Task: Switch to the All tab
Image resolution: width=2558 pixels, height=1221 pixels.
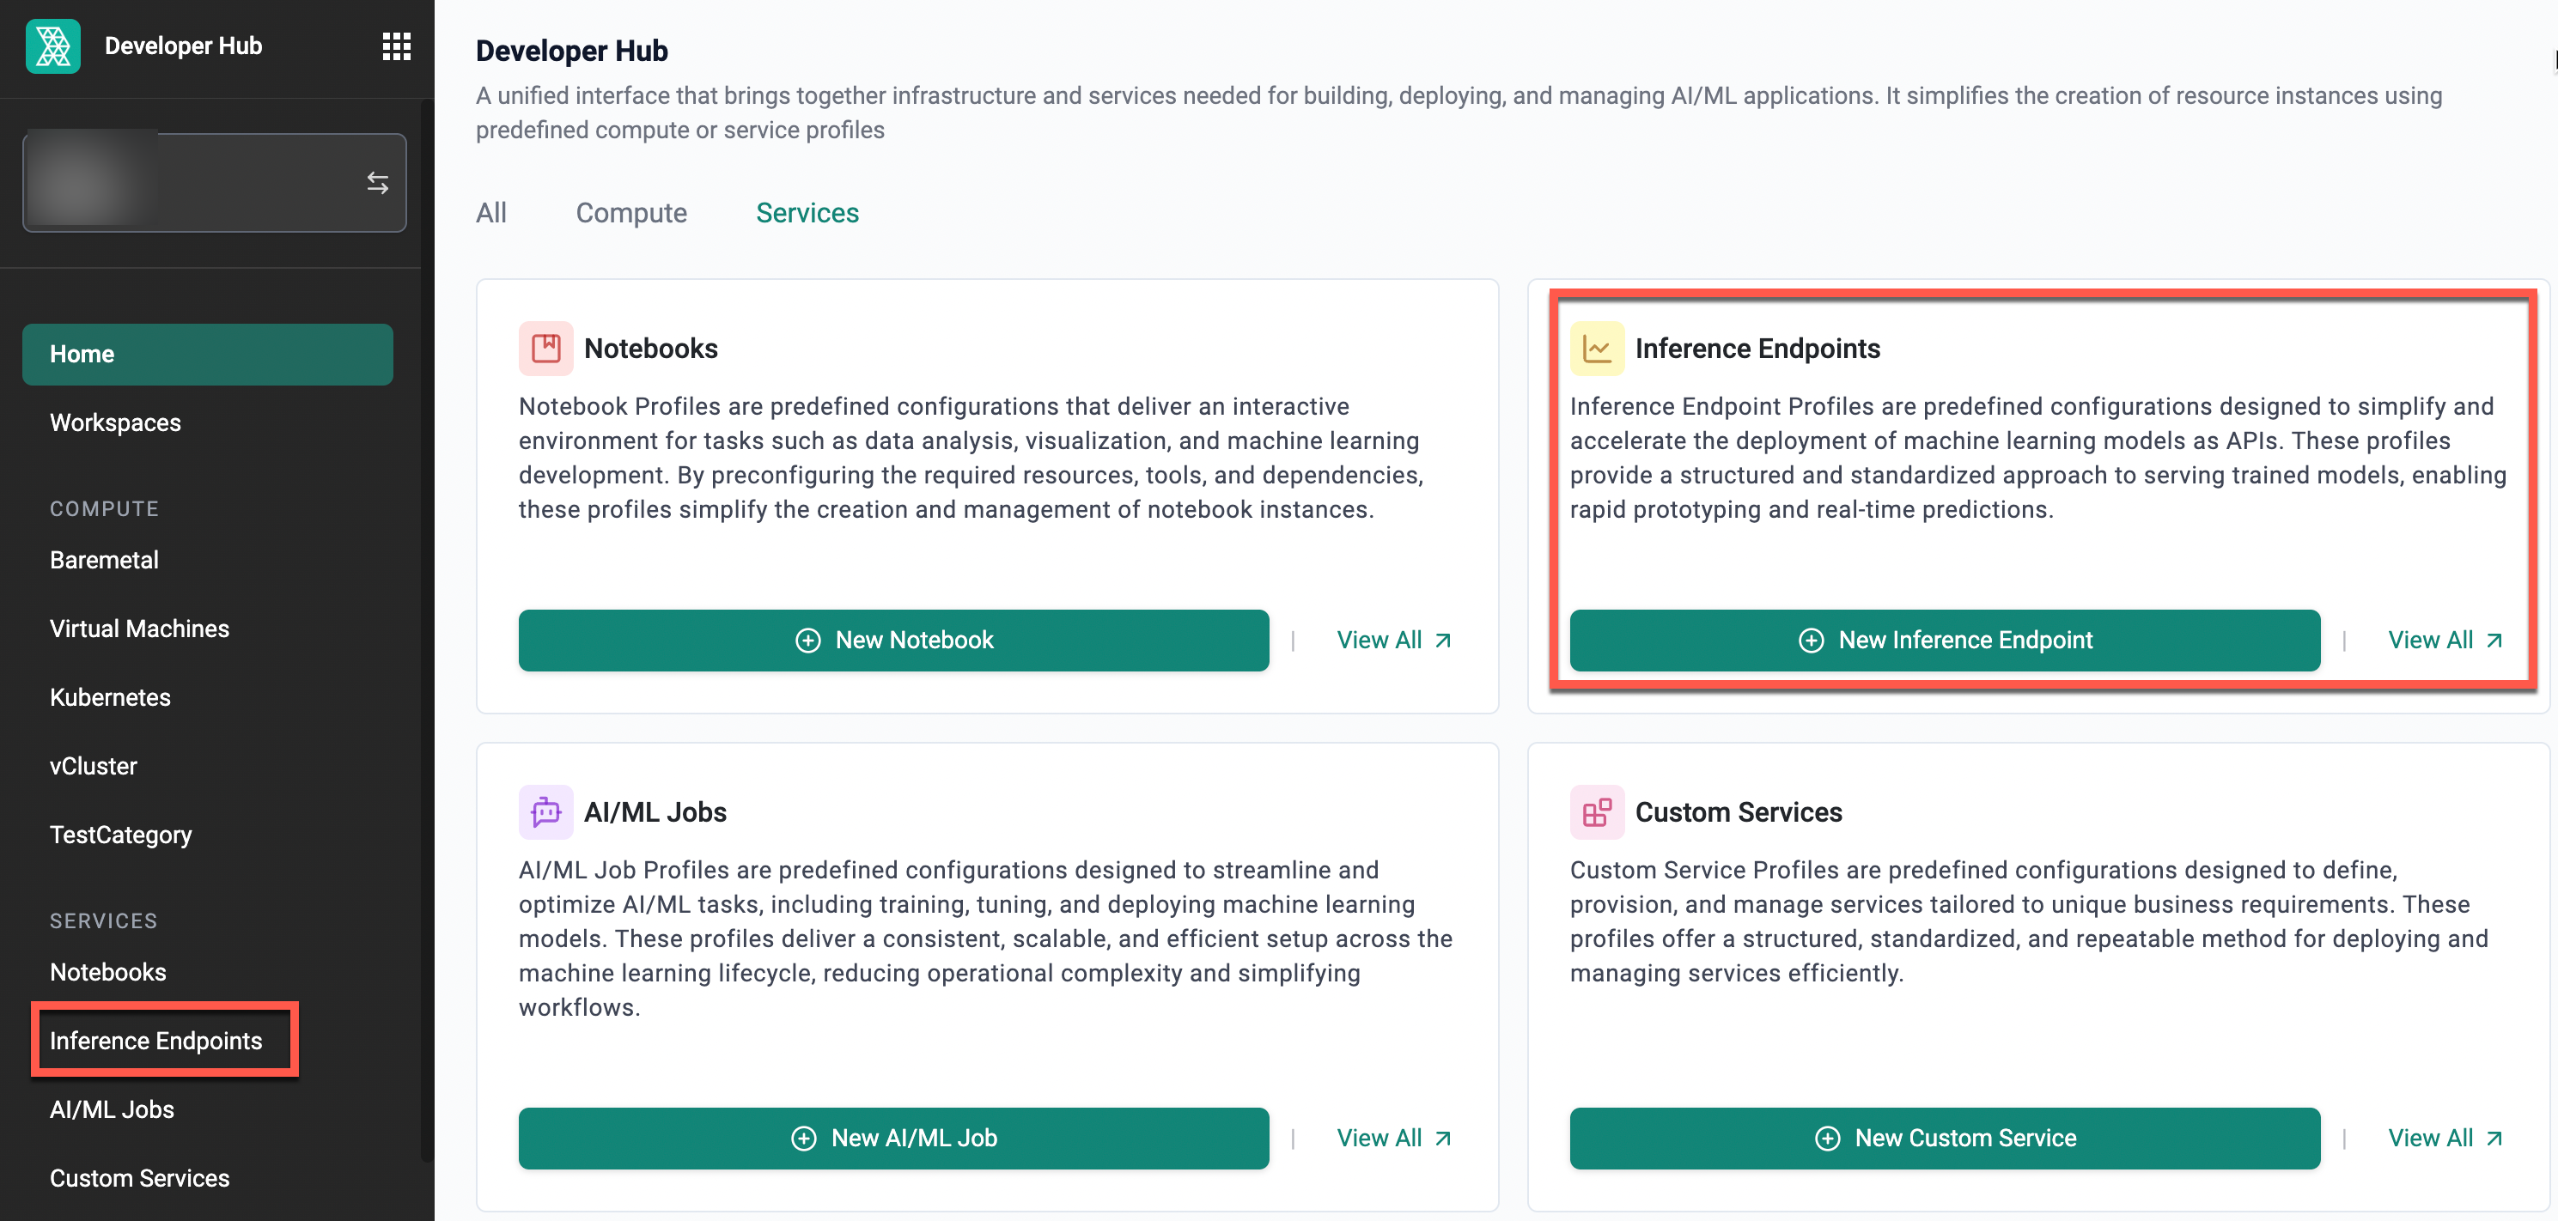Action: tap(490, 212)
